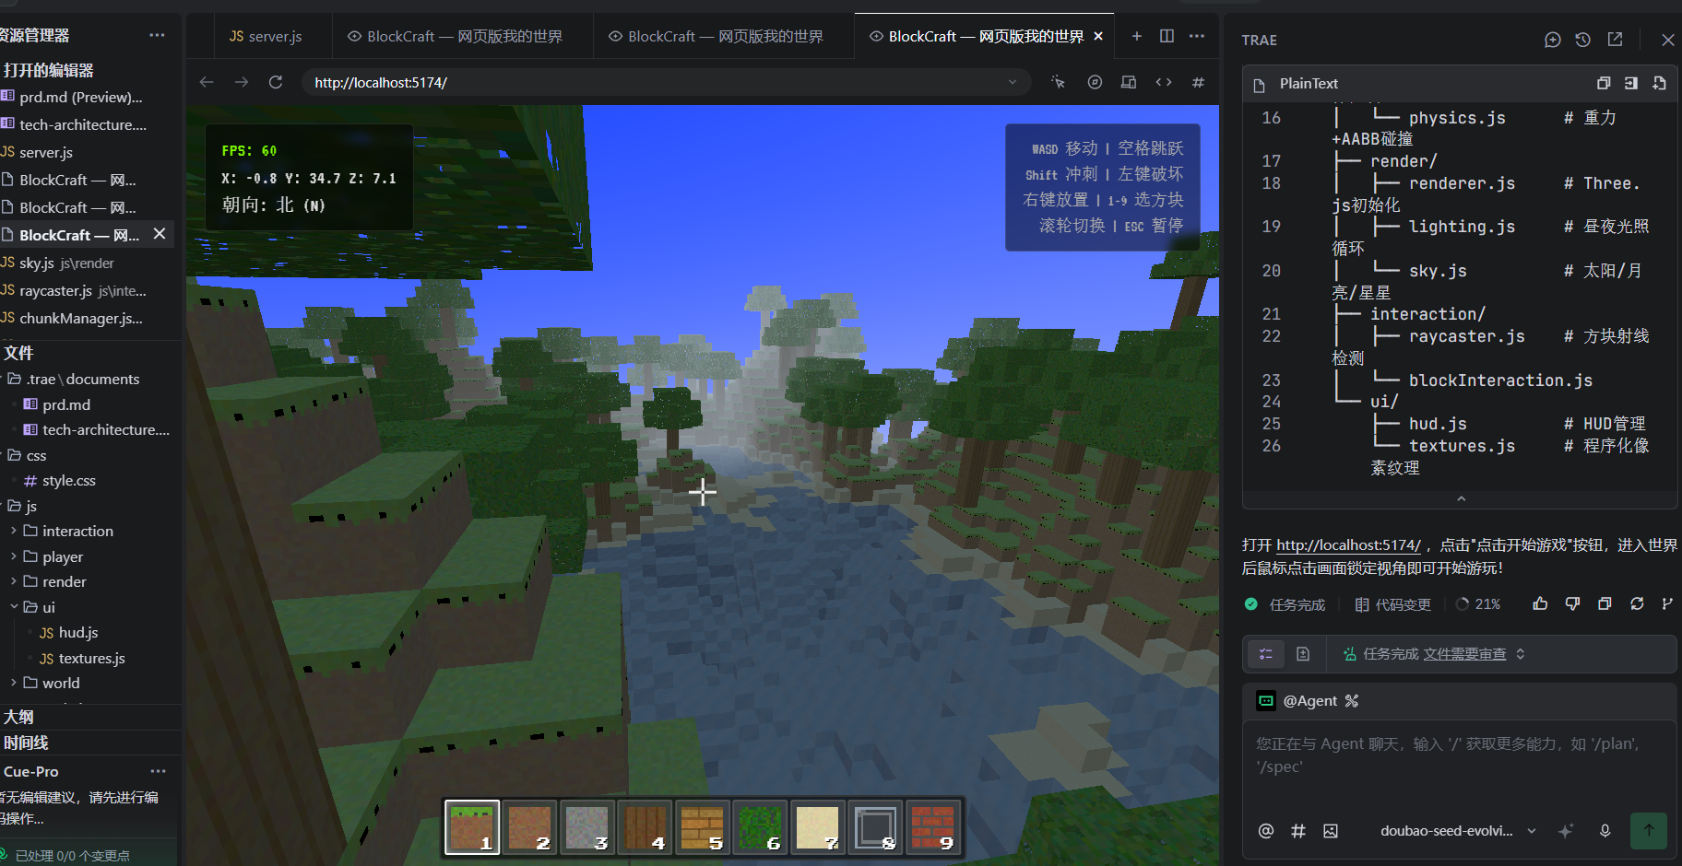Open the code view brackets icon
The width and height of the screenshot is (1682, 866).
point(1164,82)
